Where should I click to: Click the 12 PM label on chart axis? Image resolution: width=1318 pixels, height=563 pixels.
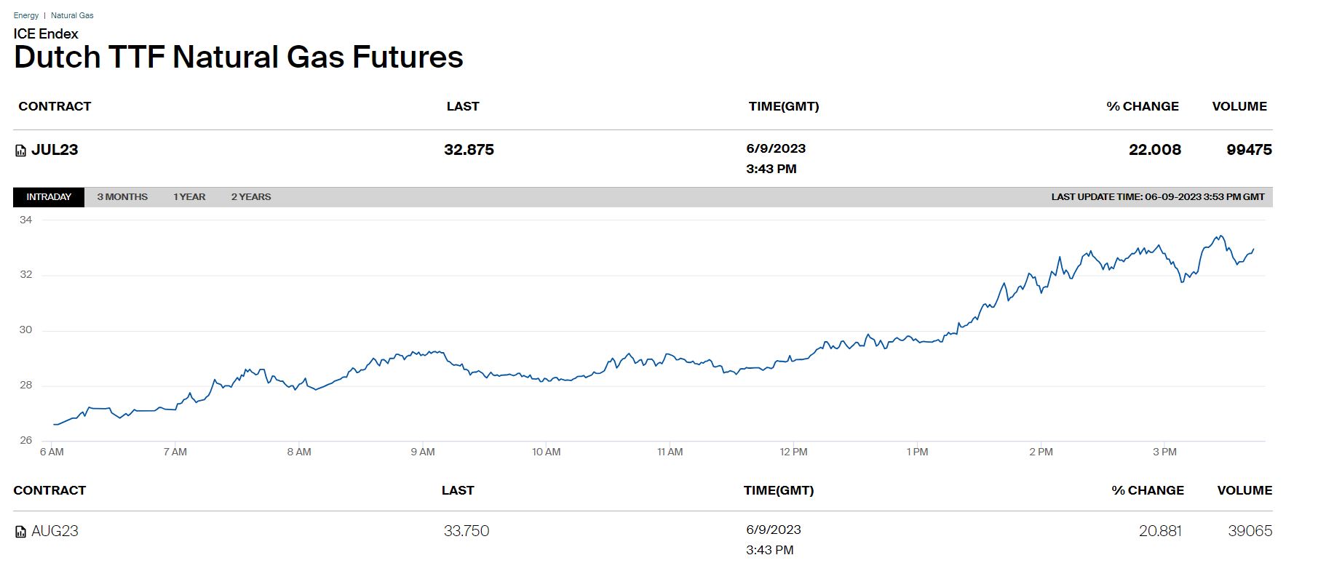(x=793, y=452)
